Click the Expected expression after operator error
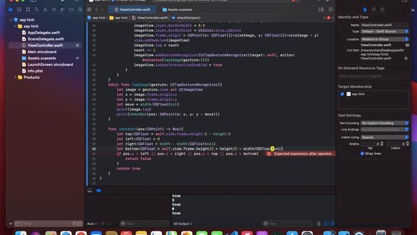Viewport: 417px width, 235px height. coord(300,154)
